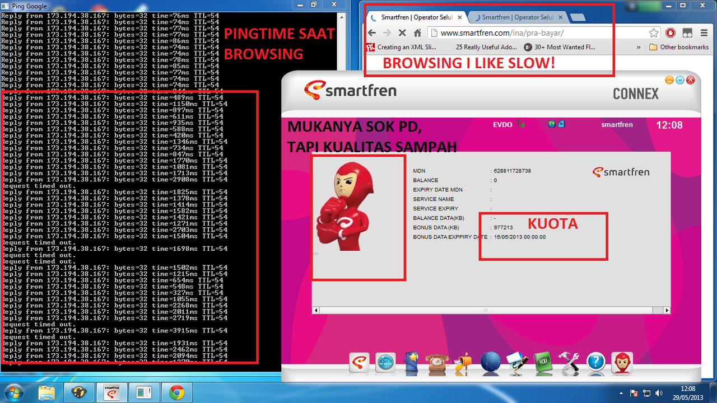
Task: Click the network tray icon
Action: tap(646, 393)
